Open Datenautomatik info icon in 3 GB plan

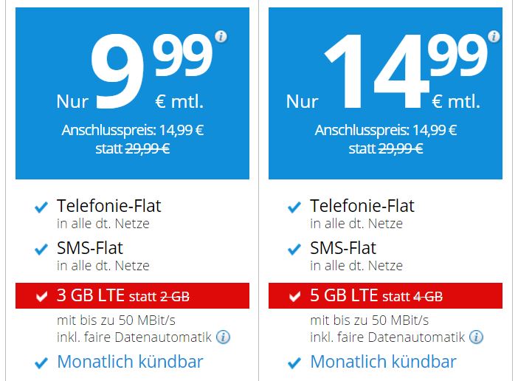223,337
